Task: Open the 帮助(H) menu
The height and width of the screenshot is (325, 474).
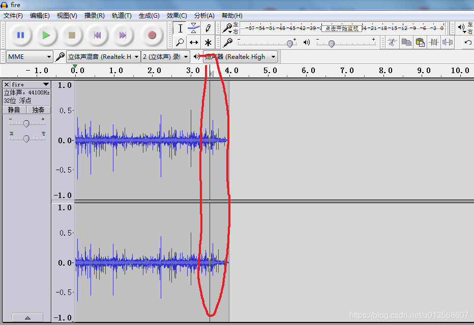Action: (x=232, y=16)
